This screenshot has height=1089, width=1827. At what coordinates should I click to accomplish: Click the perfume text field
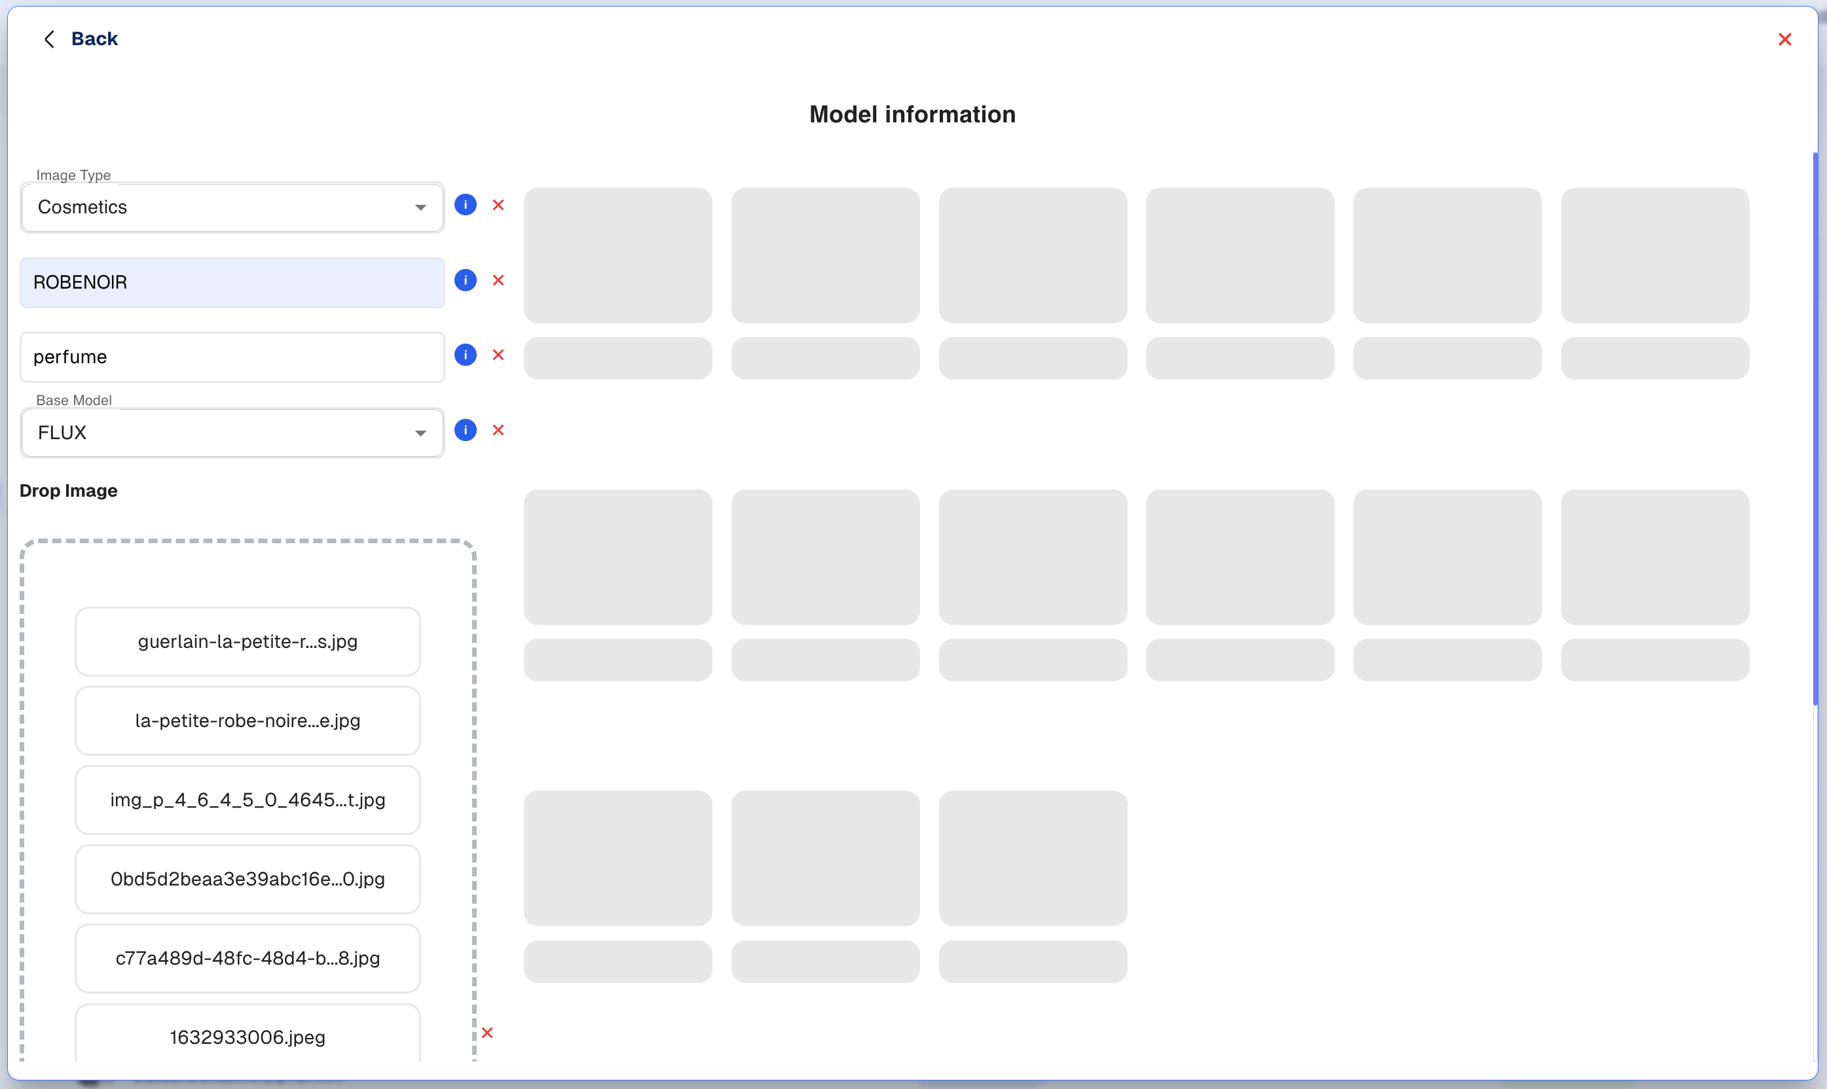click(x=232, y=357)
